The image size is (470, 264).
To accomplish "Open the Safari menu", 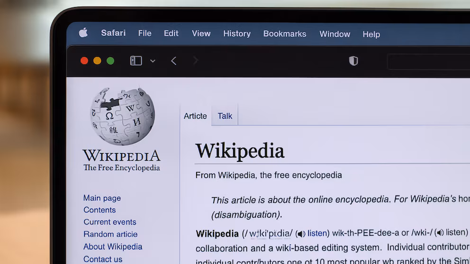I will click(x=113, y=33).
